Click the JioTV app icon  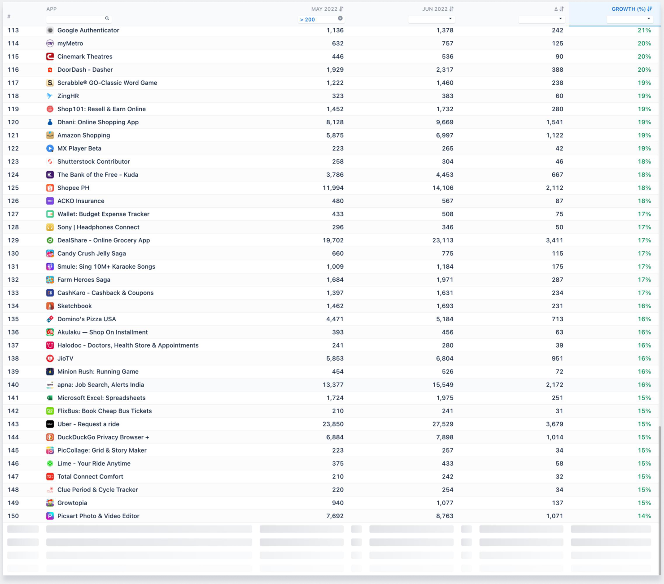tap(50, 358)
